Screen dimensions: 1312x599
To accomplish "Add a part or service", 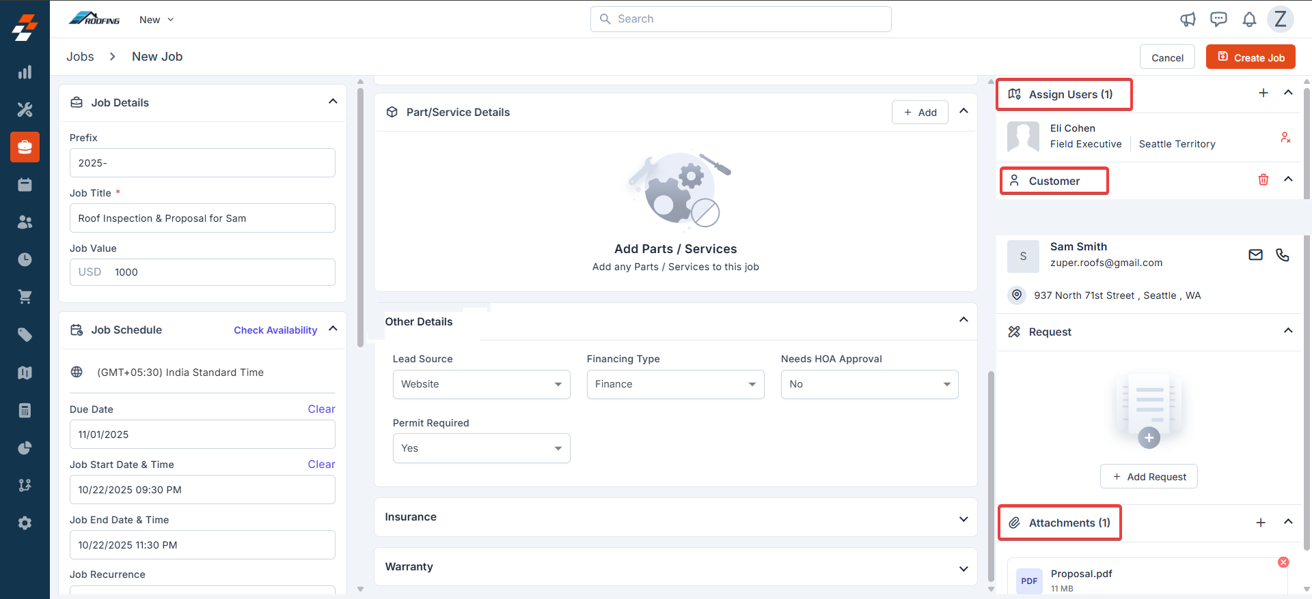I will click(920, 113).
